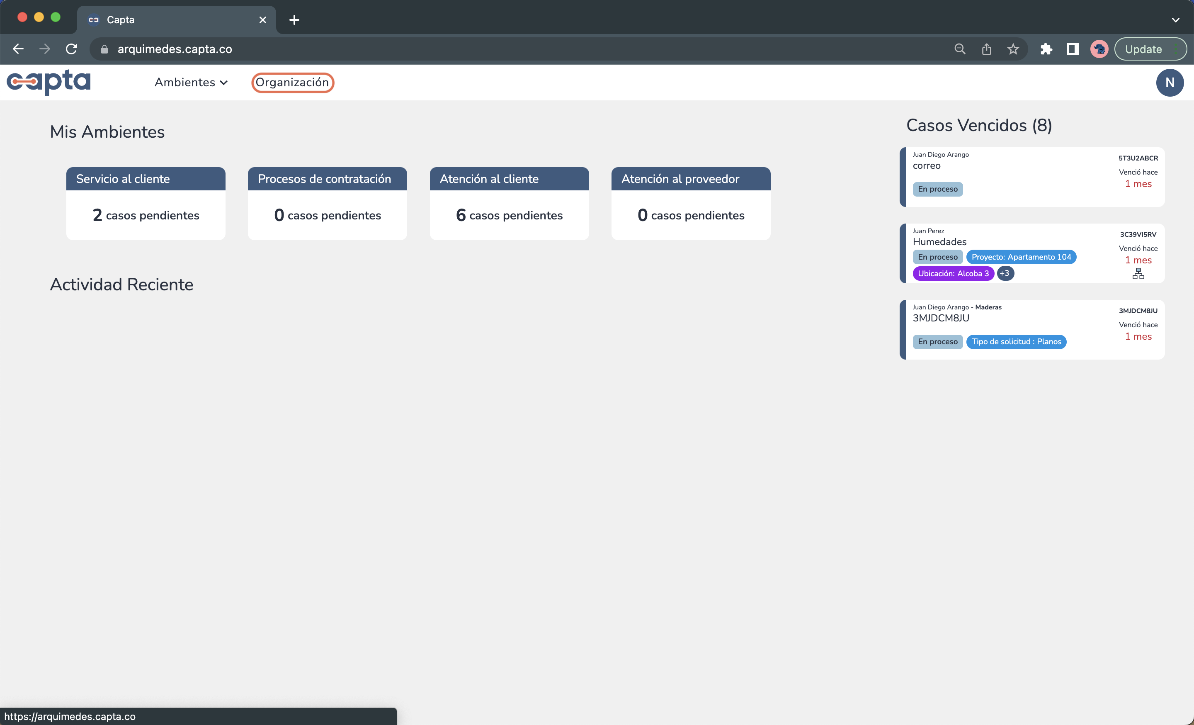The height and width of the screenshot is (725, 1194).
Task: Toggle the browser side panel icon
Action: click(1073, 49)
